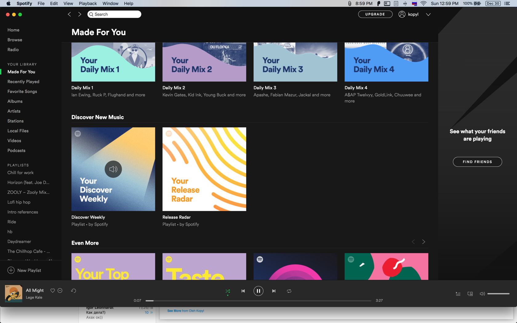This screenshot has height=323, width=517.
Task: Click the Lege Kale artist link
Action: coord(34,297)
